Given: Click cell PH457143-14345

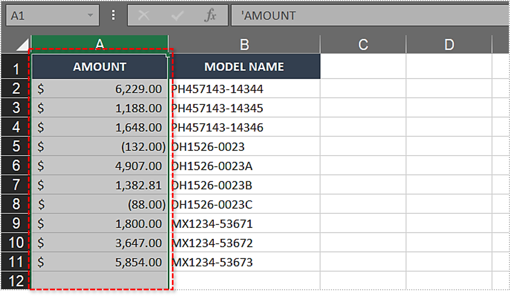Looking at the screenshot, I should pyautogui.click(x=244, y=108).
